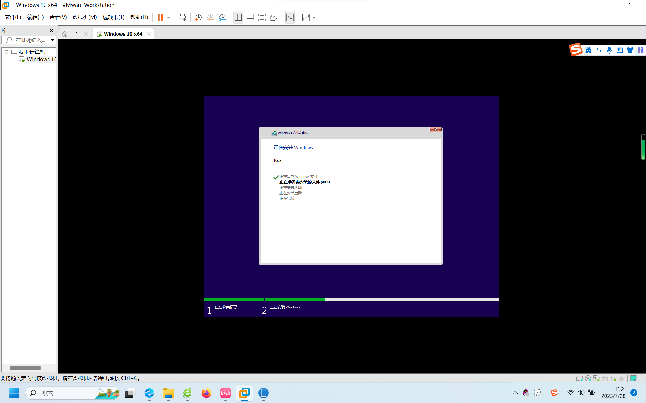646x403 pixels.
Task: Close the 库 library panel
Action: 51,31
